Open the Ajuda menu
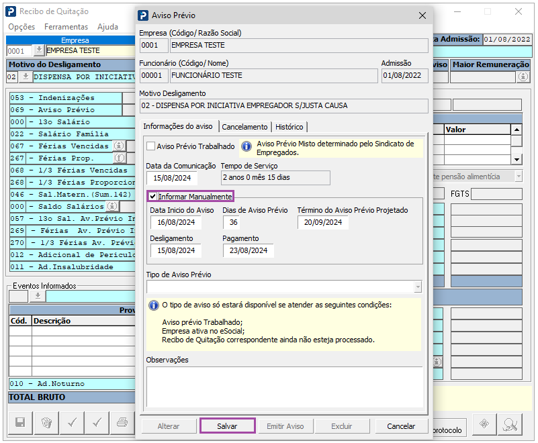538x443 pixels. [107, 27]
